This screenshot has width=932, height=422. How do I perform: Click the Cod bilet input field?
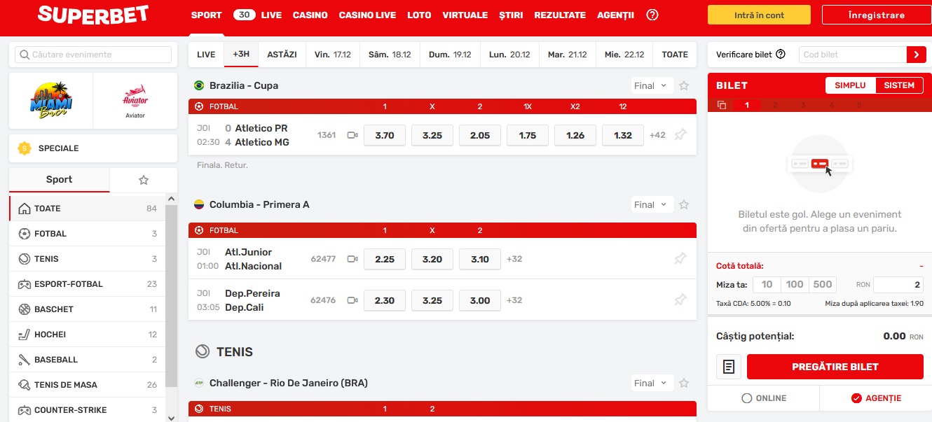pos(853,55)
